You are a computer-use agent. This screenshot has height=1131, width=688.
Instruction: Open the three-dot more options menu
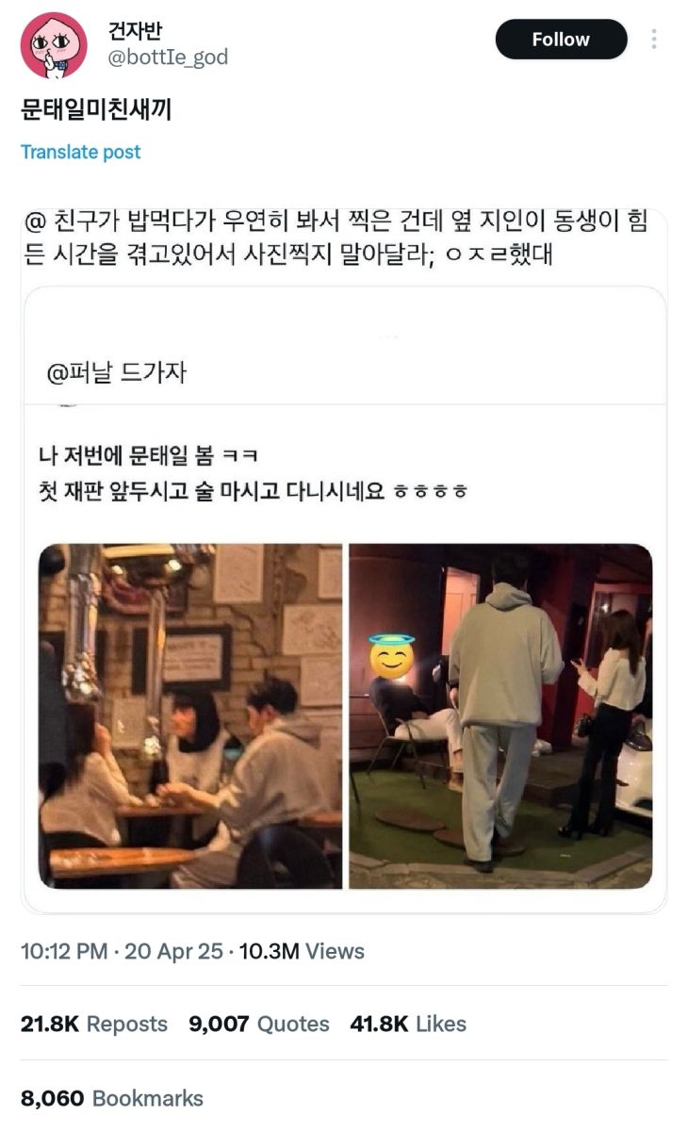coord(654,40)
